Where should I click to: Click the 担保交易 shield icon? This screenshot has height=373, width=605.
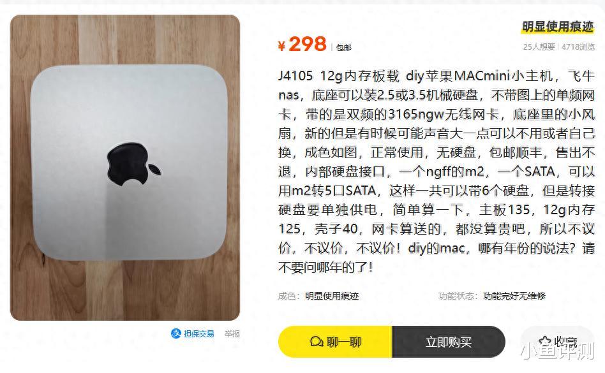[176, 333]
